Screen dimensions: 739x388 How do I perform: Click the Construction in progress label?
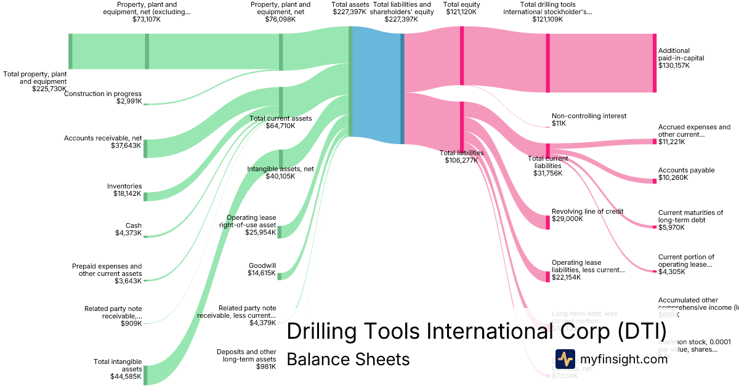click(103, 97)
